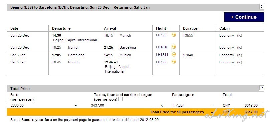The height and width of the screenshot is (126, 273).
Task: Click the 17h40 return duration
Action: (188, 55)
